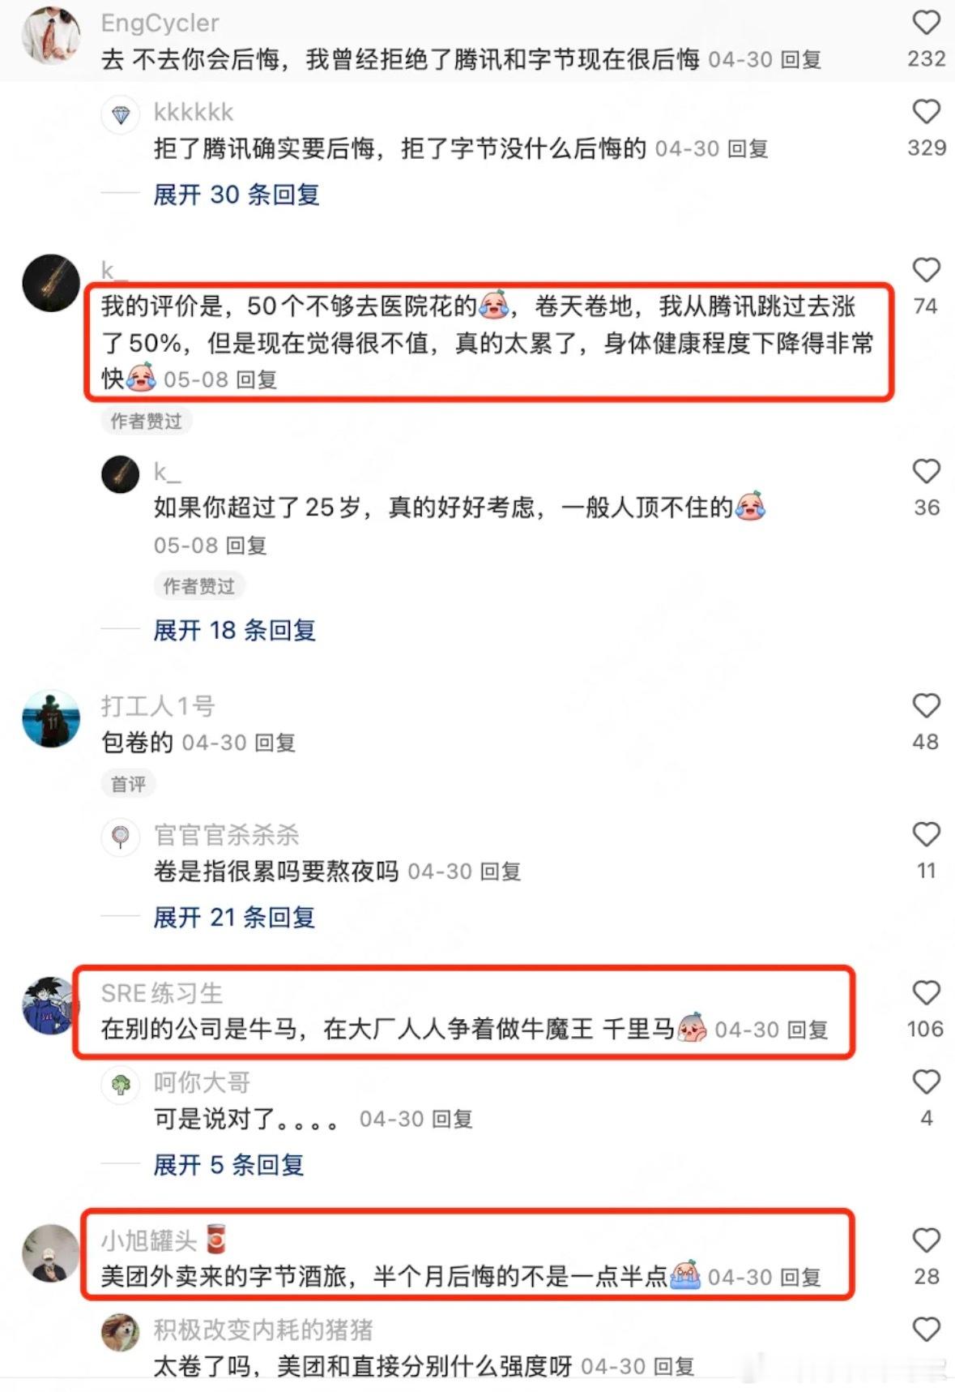Toggle like on 积极改变内耗的猪猪's reply
The width and height of the screenshot is (955, 1392).
[926, 1330]
